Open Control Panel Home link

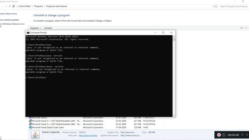[x=8, y=14]
